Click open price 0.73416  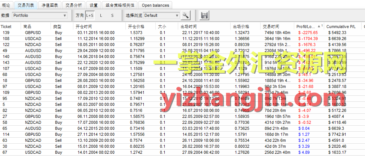(137, 128)
